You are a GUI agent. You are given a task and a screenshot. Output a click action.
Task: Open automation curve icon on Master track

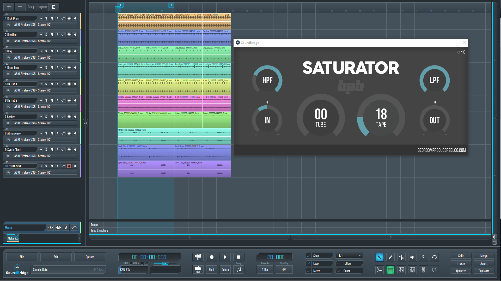click(x=74, y=228)
